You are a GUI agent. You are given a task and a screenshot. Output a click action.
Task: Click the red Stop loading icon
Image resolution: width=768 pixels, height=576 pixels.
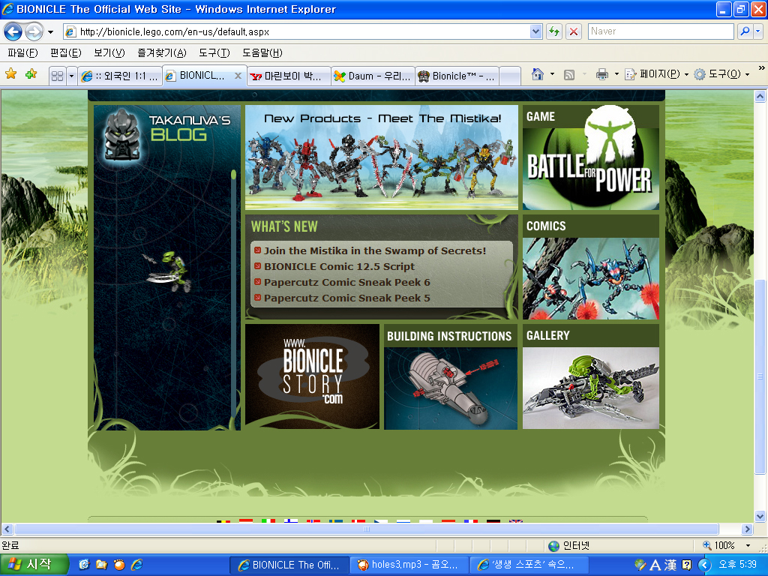tap(574, 31)
